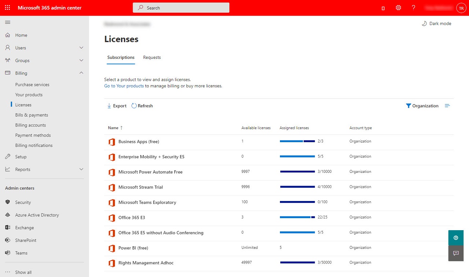
Task: Open Your products in Billing menu
Action: [29, 95]
